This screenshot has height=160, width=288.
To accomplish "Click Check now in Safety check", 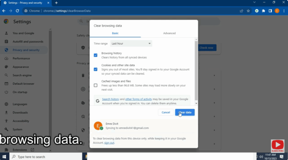I will coord(206,48).
